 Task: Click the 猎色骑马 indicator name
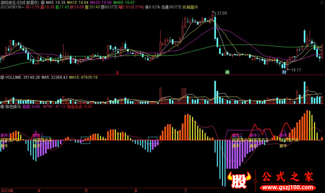point(13,107)
